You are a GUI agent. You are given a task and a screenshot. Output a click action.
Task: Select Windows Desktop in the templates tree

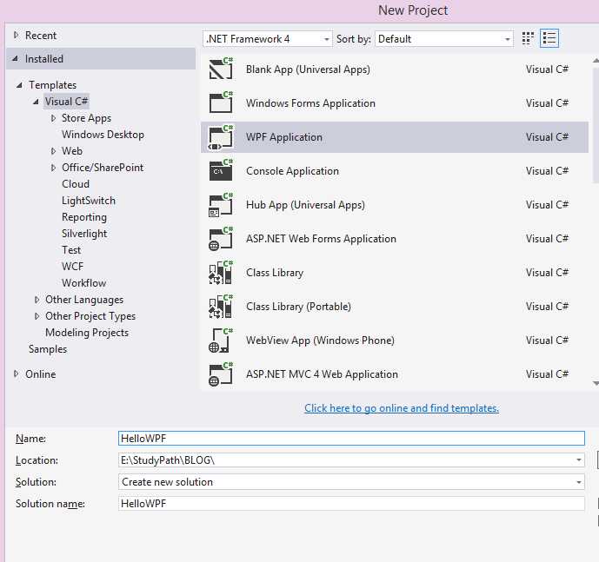point(103,135)
